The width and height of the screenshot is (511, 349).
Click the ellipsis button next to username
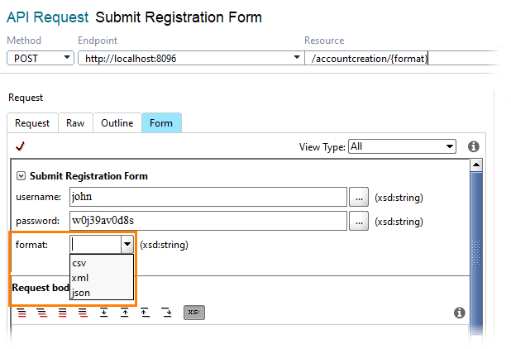coord(359,197)
